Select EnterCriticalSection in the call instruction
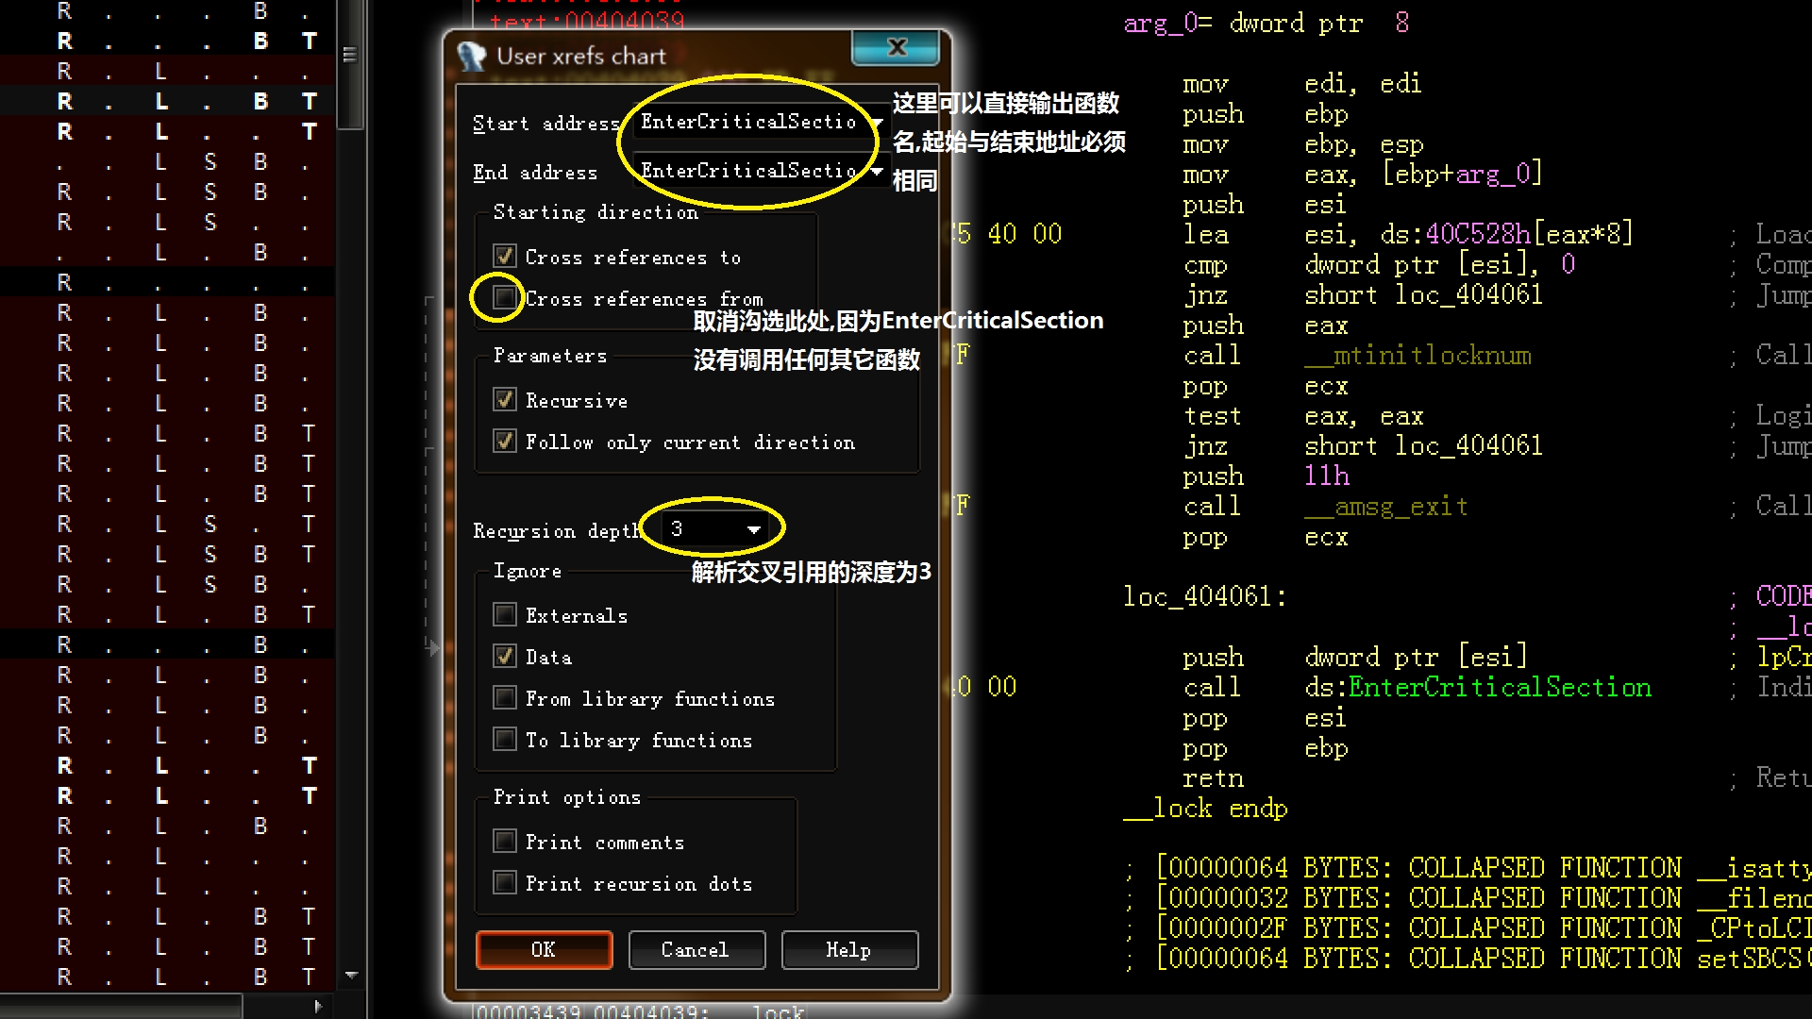 [1501, 688]
